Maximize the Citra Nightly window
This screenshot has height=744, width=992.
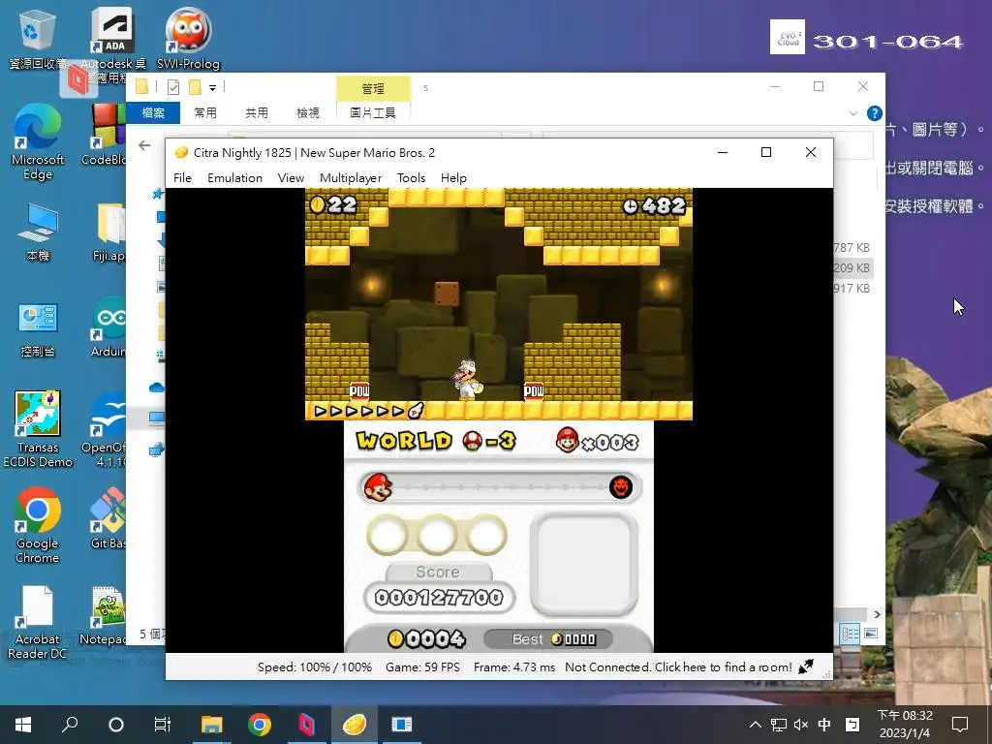(x=766, y=152)
